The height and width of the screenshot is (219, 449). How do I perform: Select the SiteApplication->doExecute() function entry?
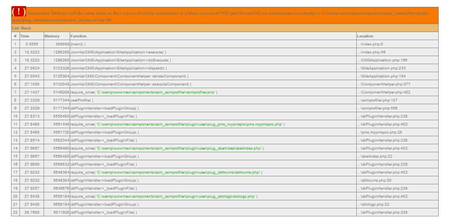click(x=121, y=60)
